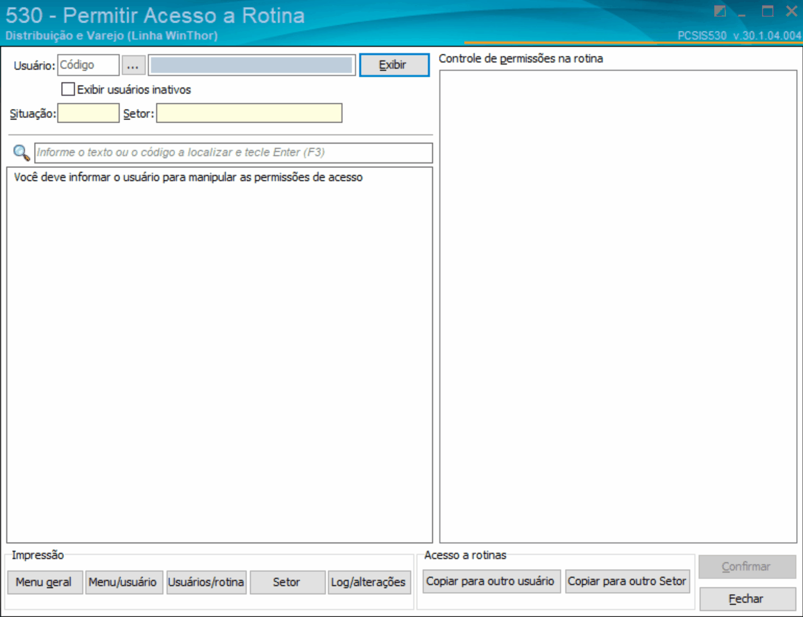Click Copiar para outro Setor

click(627, 581)
